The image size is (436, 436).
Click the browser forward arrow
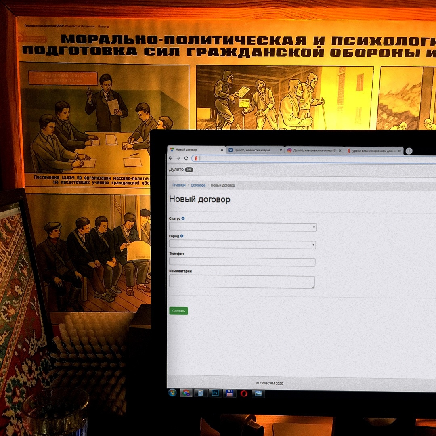pos(178,158)
